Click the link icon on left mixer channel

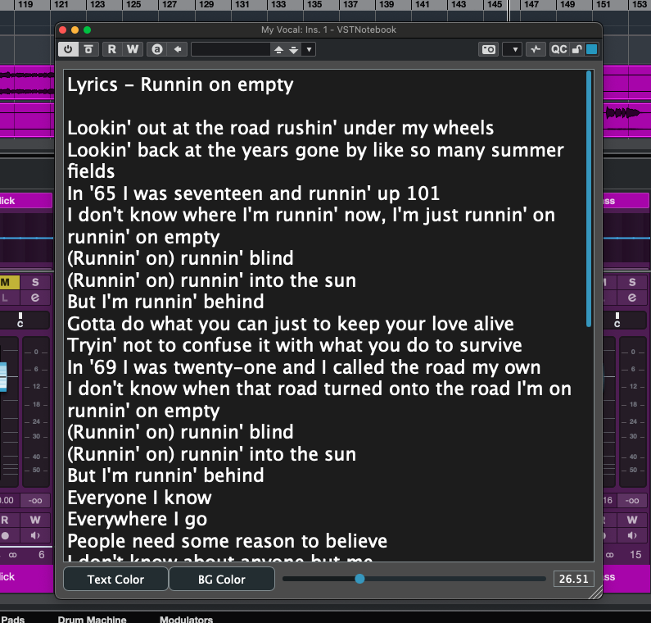click(x=13, y=555)
